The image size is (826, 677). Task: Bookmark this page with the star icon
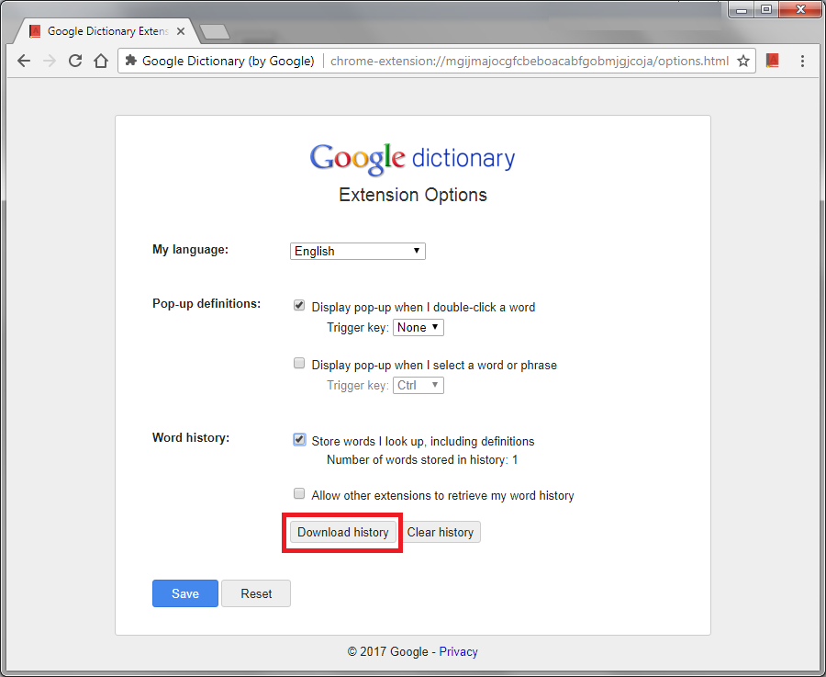pyautogui.click(x=743, y=62)
